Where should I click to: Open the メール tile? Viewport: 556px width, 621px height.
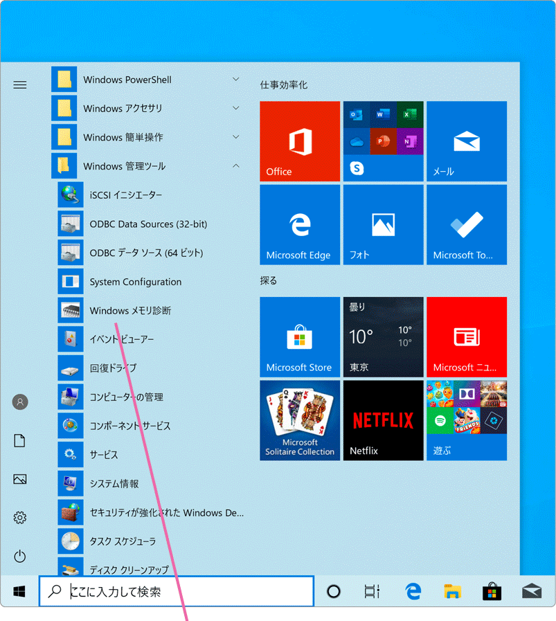(467, 141)
